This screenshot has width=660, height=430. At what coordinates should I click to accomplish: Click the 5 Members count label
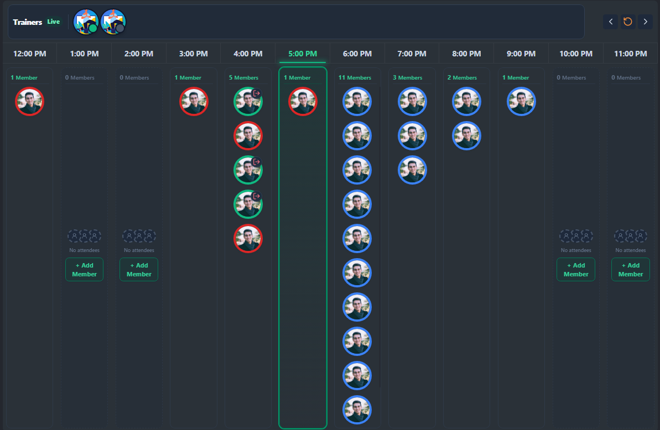pyautogui.click(x=244, y=78)
